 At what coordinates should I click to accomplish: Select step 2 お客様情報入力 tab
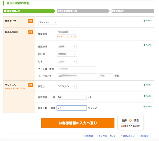[83, 11]
